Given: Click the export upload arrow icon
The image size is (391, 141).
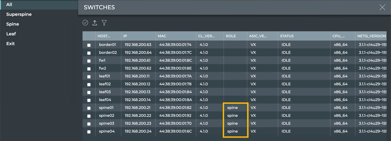Looking at the screenshot, I should click(x=95, y=23).
